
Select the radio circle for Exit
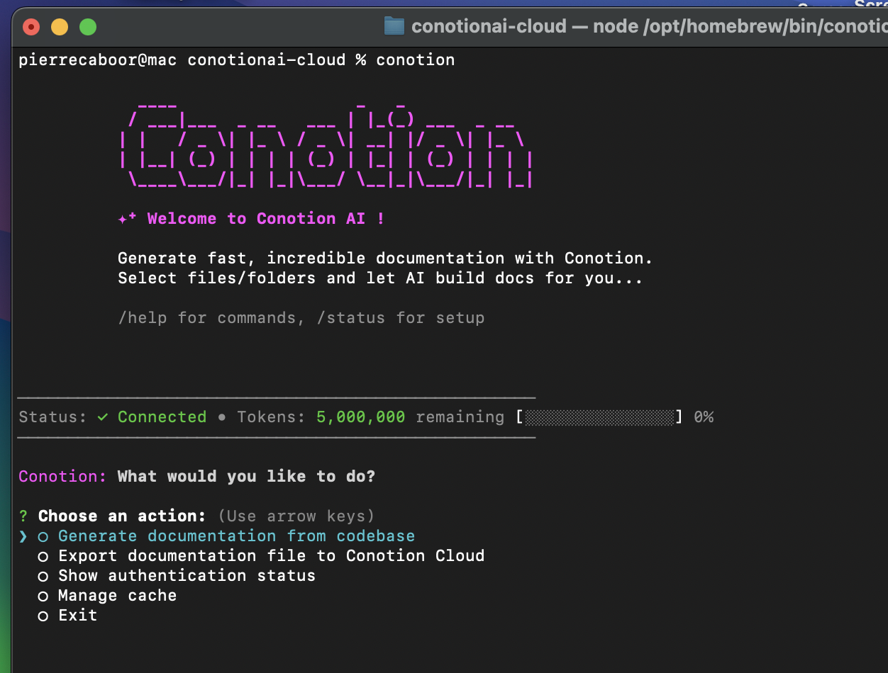(43, 616)
